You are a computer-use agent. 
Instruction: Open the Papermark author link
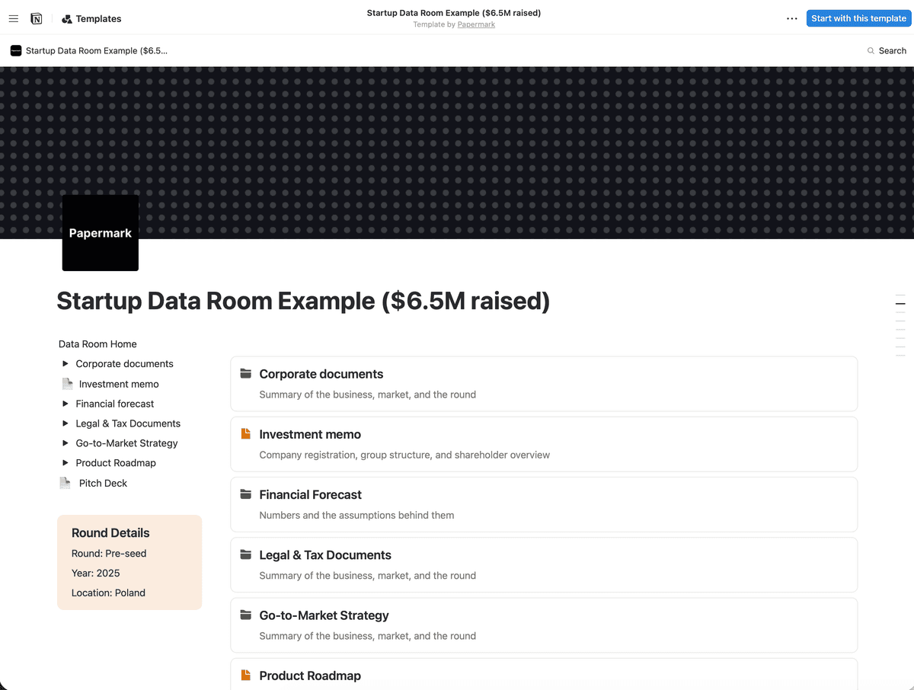(x=476, y=24)
